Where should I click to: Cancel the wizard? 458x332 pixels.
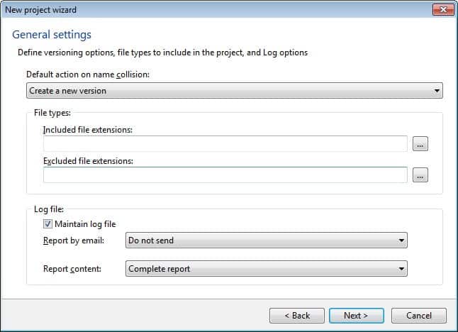pos(419,315)
